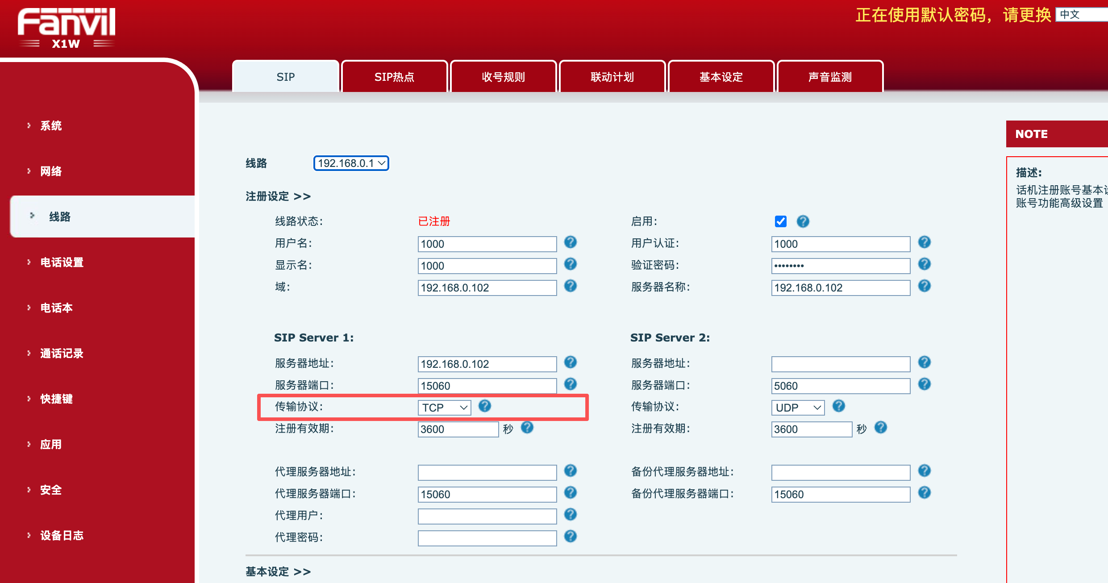
Task: Click help icon next to 代理服务器地址
Action: click(x=571, y=471)
